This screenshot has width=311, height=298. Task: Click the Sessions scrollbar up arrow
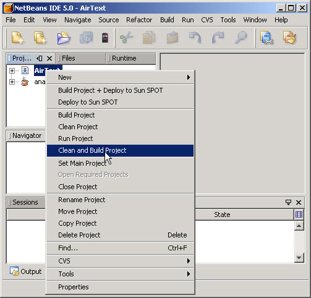tap(299, 226)
